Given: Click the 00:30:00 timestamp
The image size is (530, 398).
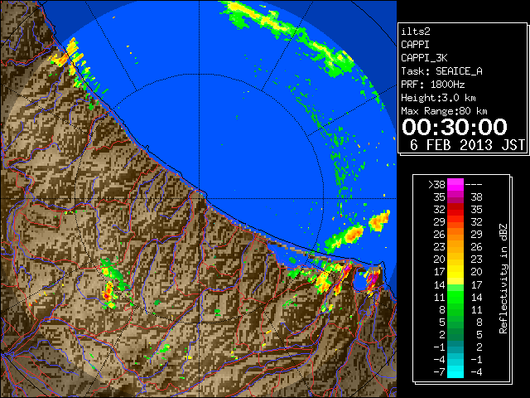Looking at the screenshot, I should point(455,127).
